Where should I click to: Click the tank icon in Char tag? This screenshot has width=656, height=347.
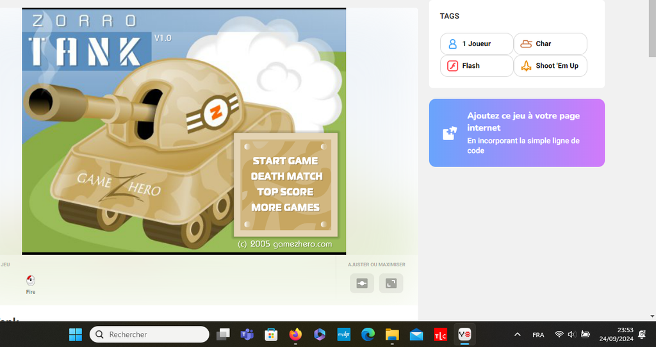tap(526, 44)
